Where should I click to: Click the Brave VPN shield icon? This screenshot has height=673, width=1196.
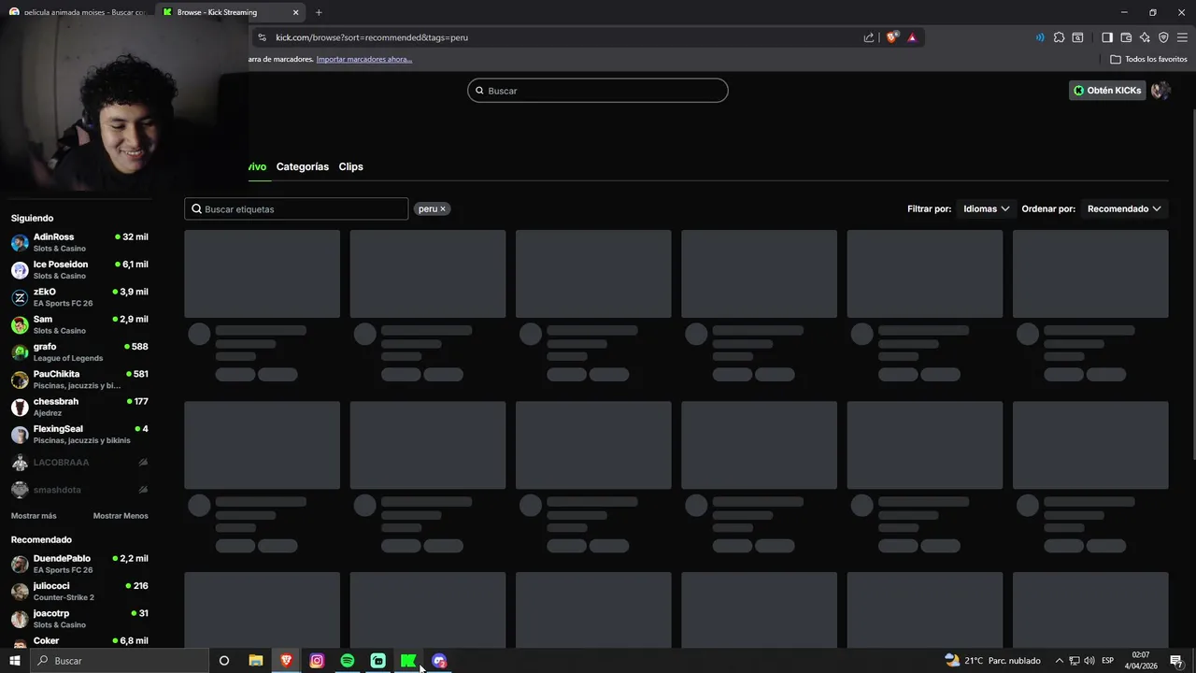coord(1163,37)
